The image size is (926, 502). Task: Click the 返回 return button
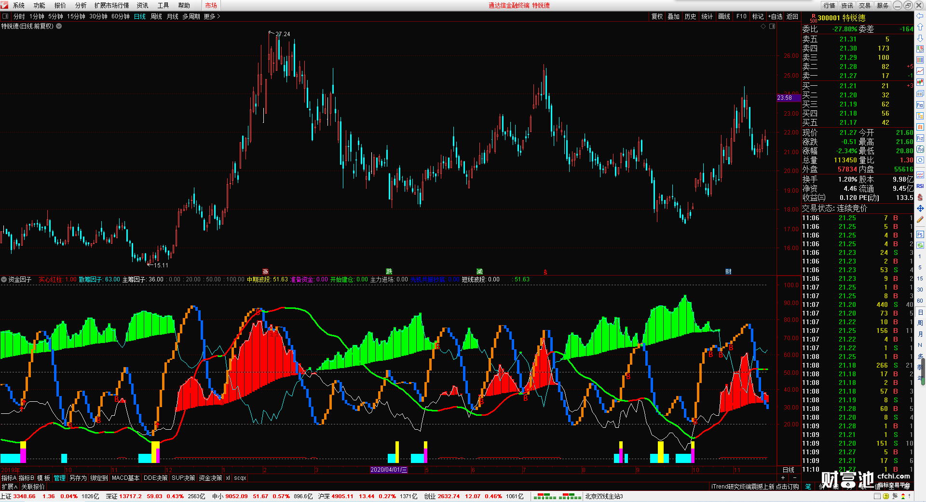792,16
